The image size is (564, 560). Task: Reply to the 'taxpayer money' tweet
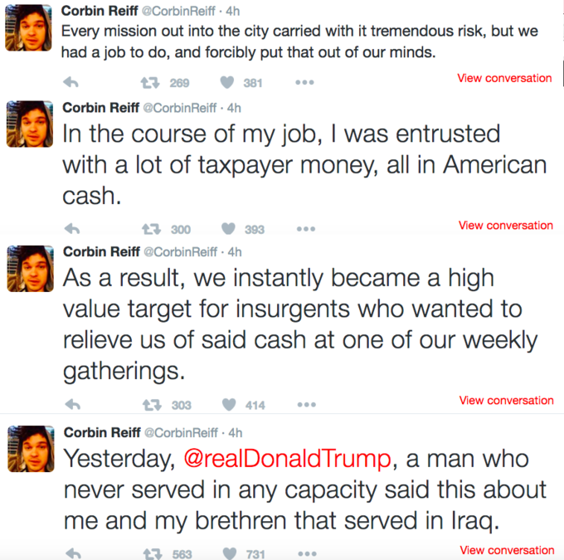72,229
